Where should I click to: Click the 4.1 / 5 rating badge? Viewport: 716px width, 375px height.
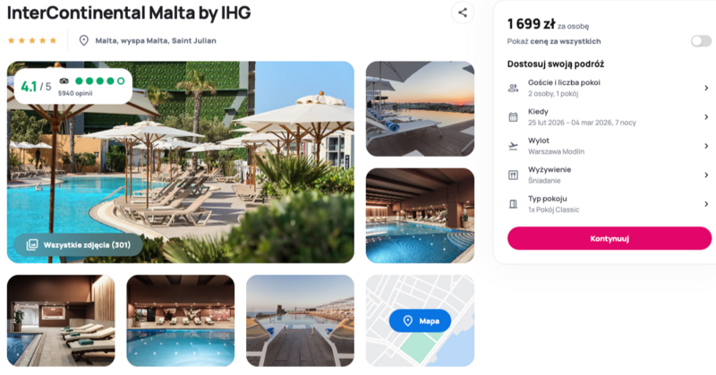(x=73, y=86)
